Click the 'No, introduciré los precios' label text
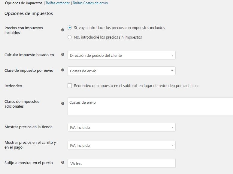233x174 pixels. (x=108, y=37)
